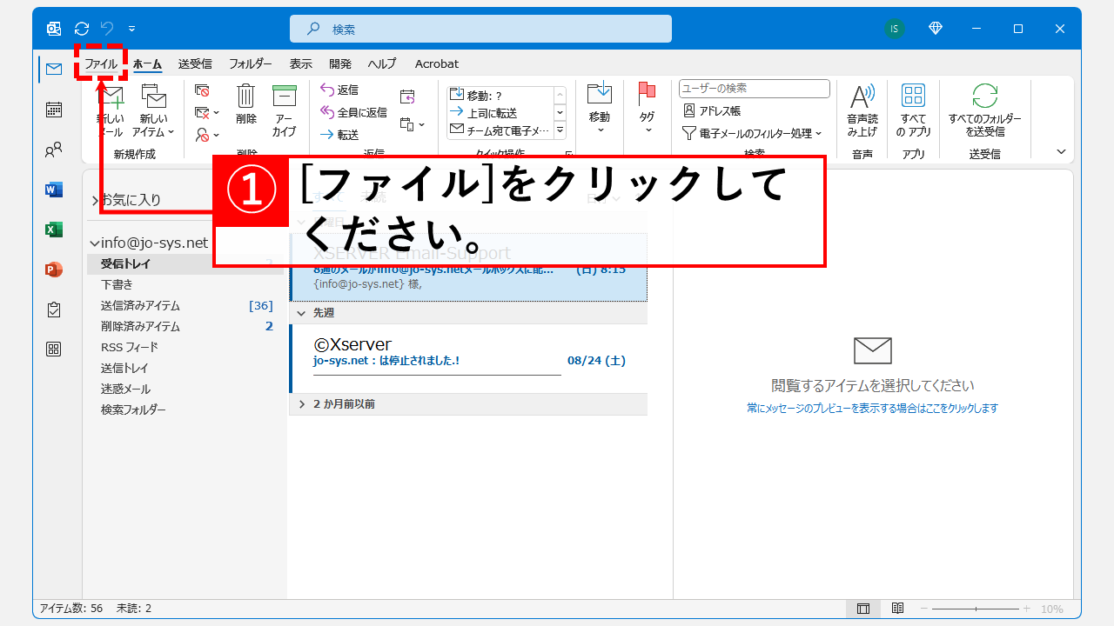The image size is (1114, 626).
Task: Click すべてのフォルダーを送受信 button
Action: click(985, 110)
